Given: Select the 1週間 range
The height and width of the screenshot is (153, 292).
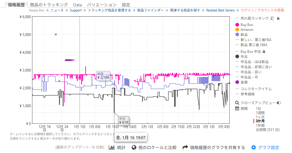Looking at the screenshot, I should point(260,113).
